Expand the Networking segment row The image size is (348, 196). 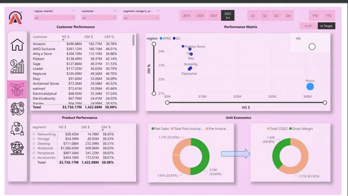(34, 134)
